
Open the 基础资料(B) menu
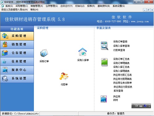coord(104,6)
